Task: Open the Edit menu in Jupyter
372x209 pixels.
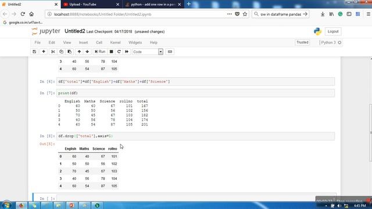Action: [x=52, y=42]
